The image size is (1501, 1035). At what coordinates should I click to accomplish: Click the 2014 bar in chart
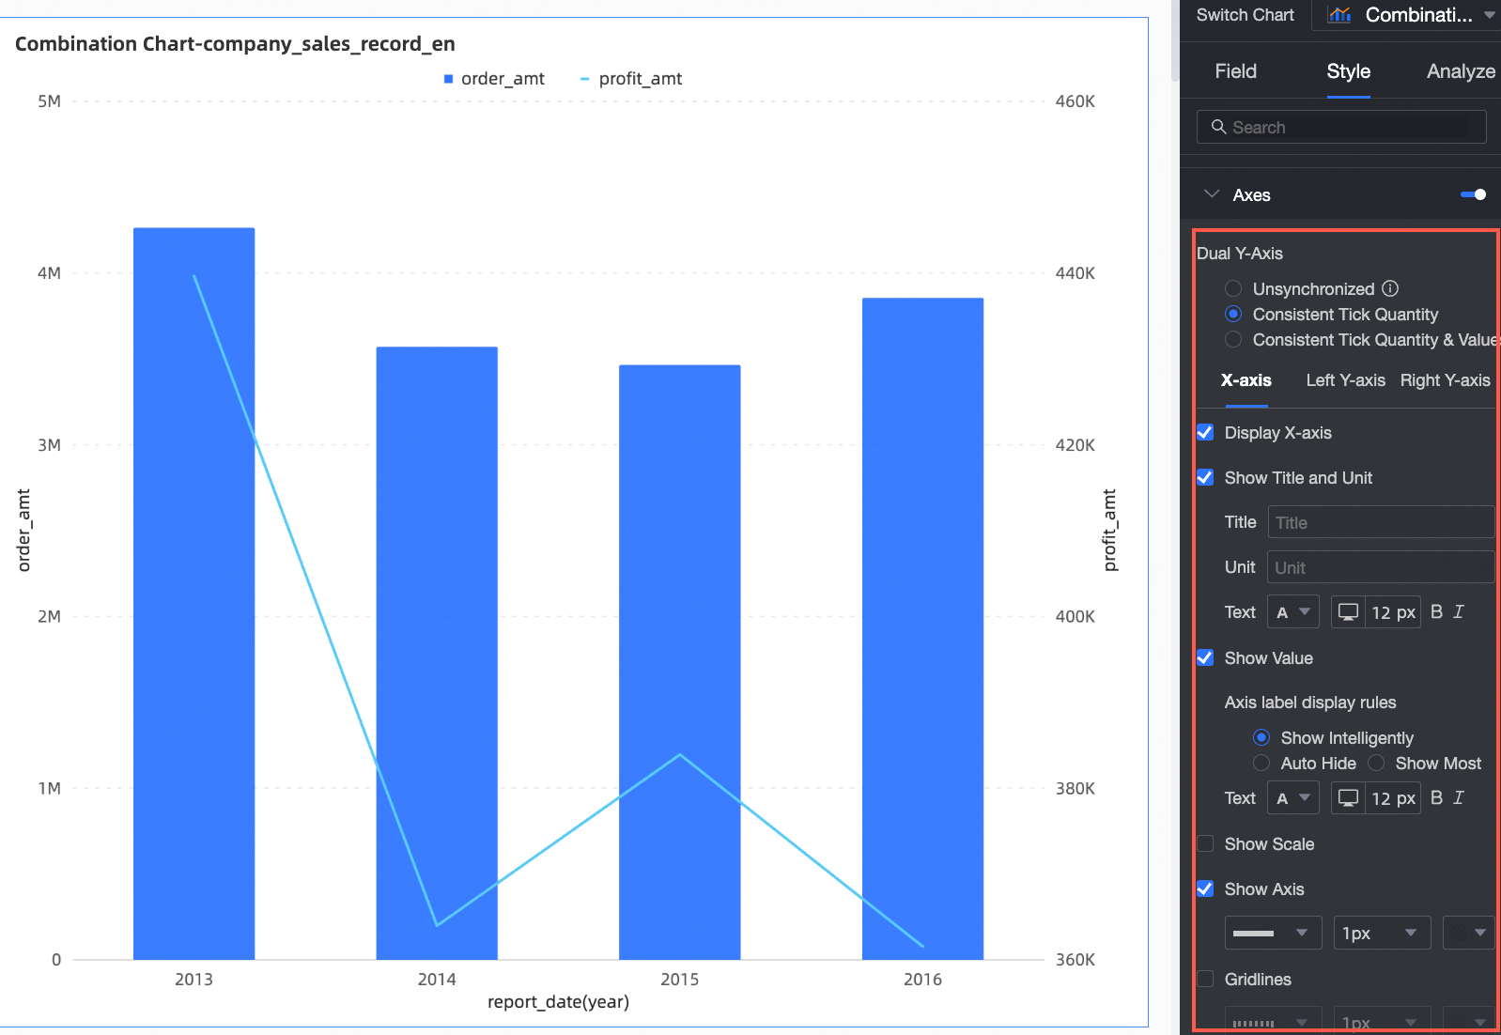click(x=437, y=653)
